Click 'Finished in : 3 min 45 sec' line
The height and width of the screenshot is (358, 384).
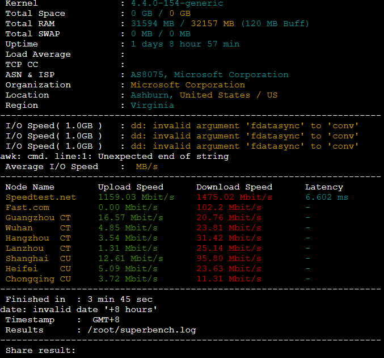[79, 300]
